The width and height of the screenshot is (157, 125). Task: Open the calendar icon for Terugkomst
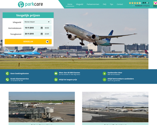click(x=42, y=34)
